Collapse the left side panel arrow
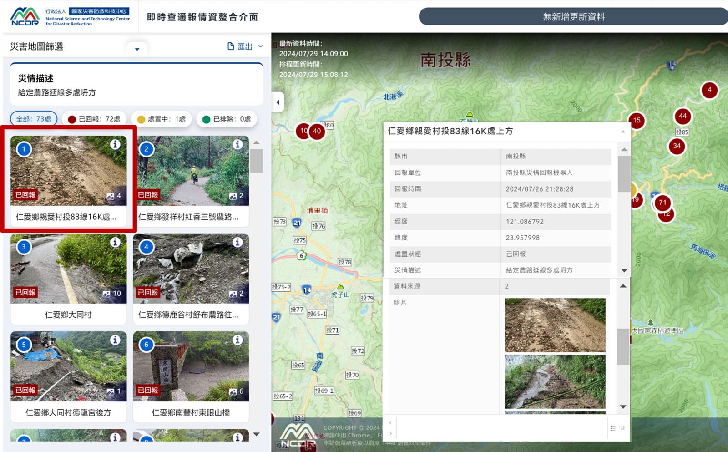This screenshot has height=452, width=728. tap(278, 102)
